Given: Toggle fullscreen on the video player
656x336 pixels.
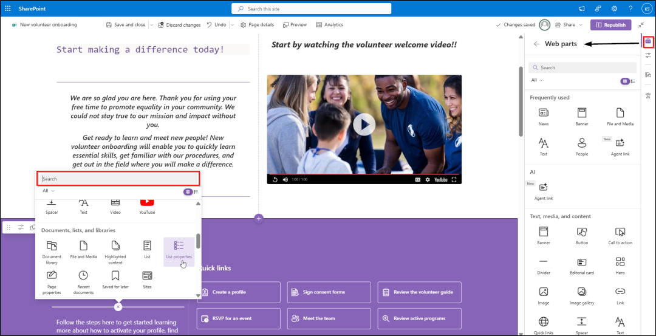Looking at the screenshot, I should (454, 179).
